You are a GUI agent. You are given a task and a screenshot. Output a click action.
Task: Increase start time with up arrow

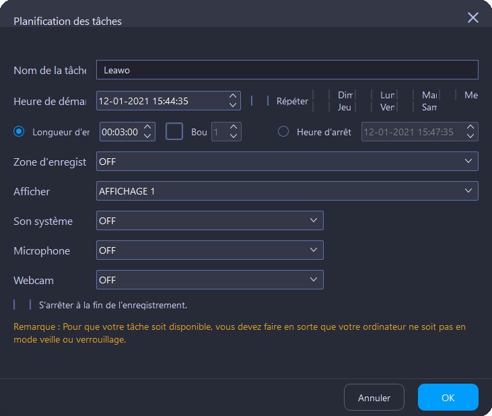[x=233, y=96]
